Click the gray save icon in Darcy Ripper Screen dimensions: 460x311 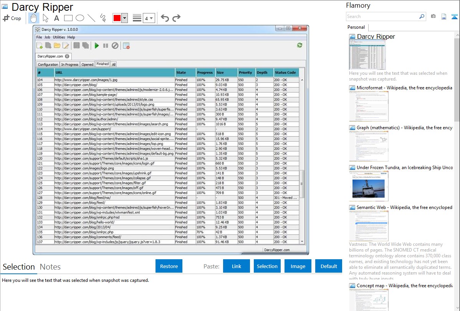(76, 45)
